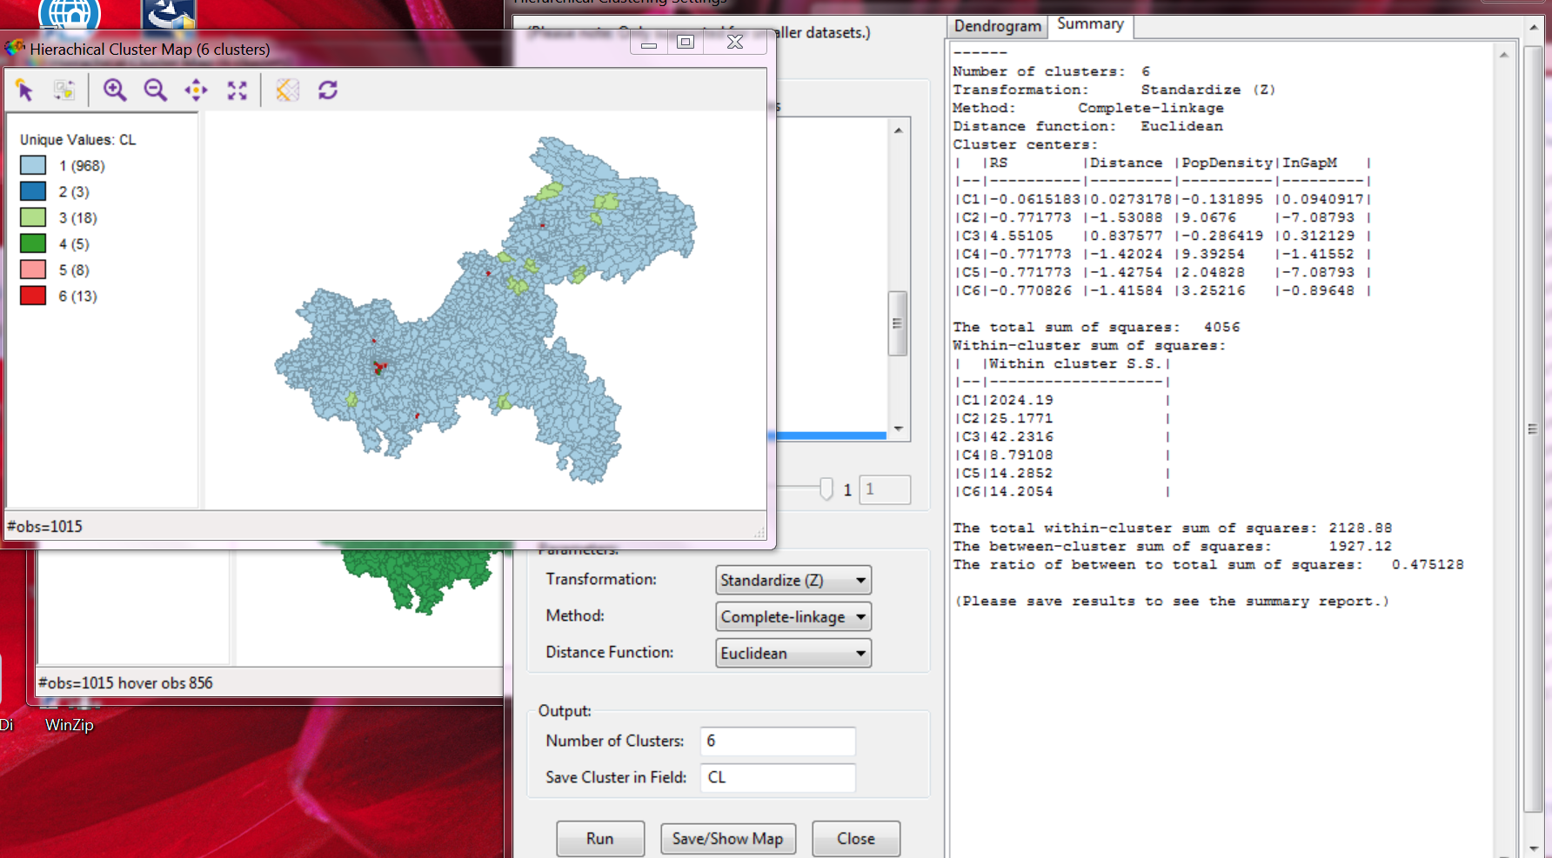Image resolution: width=1552 pixels, height=858 pixels.
Task: Open the blue shield app icon on the desktop
Action: [x=168, y=13]
